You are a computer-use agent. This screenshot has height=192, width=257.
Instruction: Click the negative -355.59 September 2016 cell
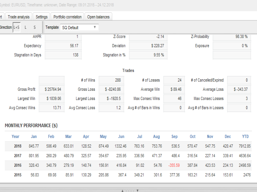click(x=174, y=165)
